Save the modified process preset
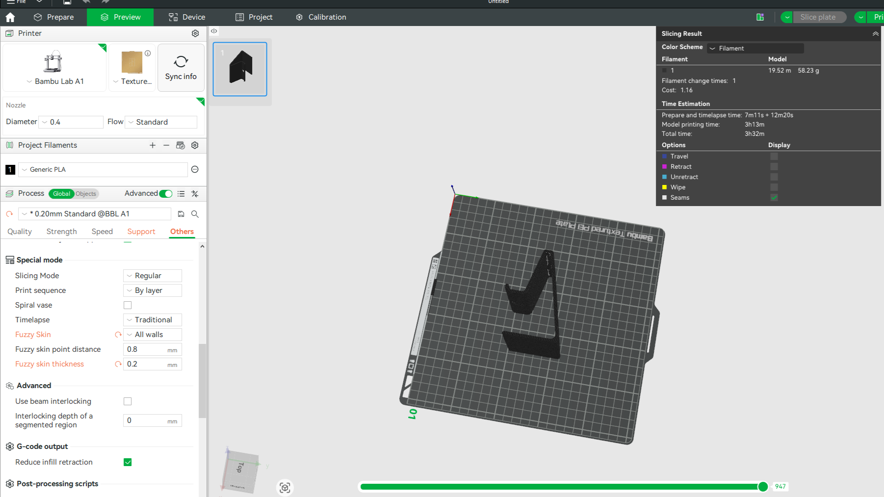The width and height of the screenshot is (884, 497). (181, 214)
